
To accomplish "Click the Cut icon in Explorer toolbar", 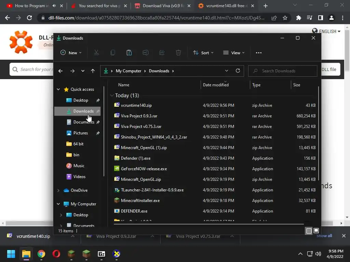I will tap(96, 53).
